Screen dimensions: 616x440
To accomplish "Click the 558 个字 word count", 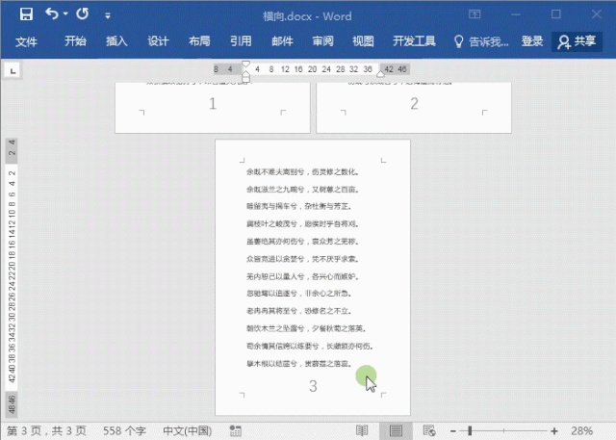I will coord(124,431).
